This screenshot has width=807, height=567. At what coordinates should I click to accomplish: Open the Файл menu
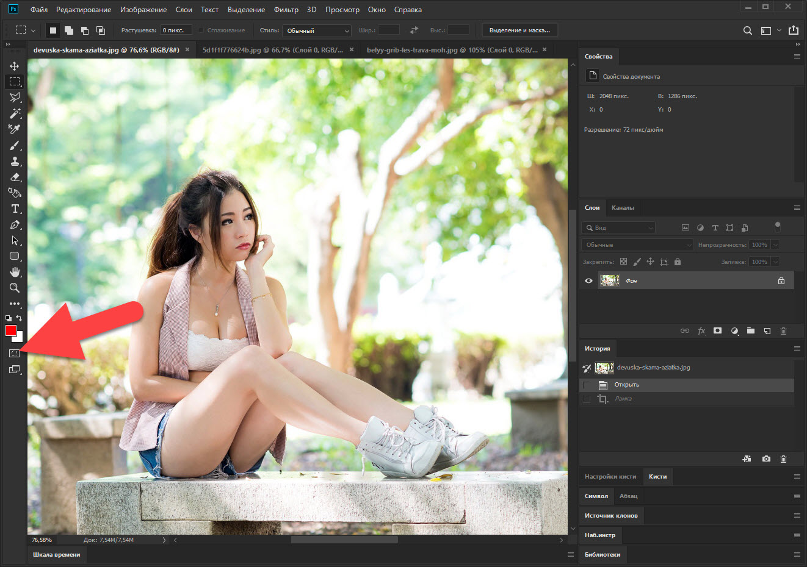click(x=39, y=10)
